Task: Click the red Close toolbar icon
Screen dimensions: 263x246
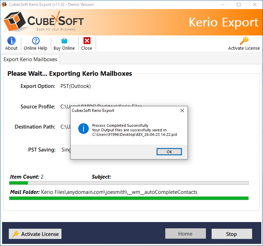Action: [x=87, y=41]
